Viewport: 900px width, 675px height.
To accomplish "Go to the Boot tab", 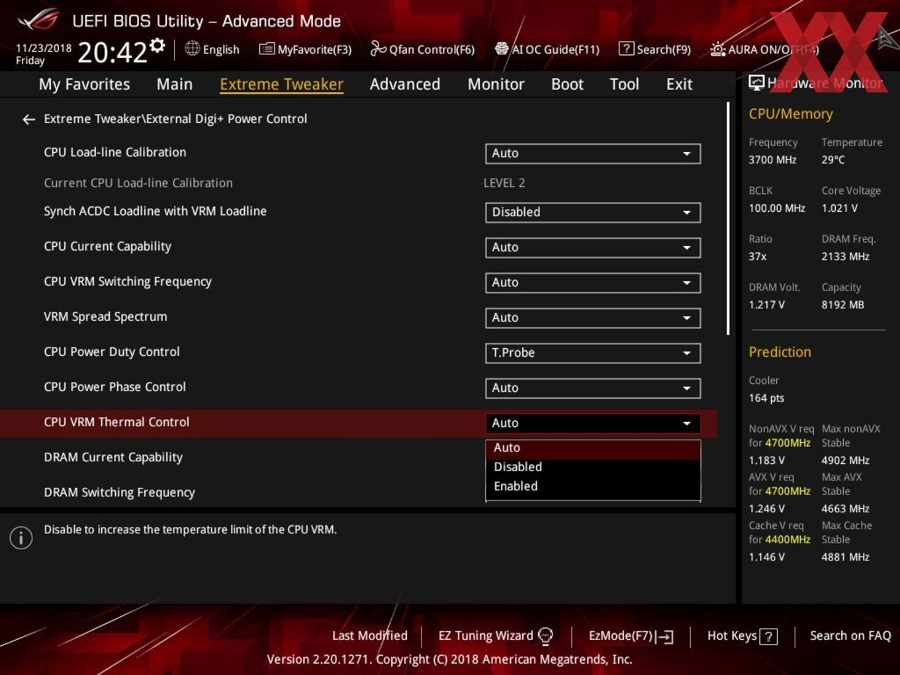I will (x=567, y=84).
